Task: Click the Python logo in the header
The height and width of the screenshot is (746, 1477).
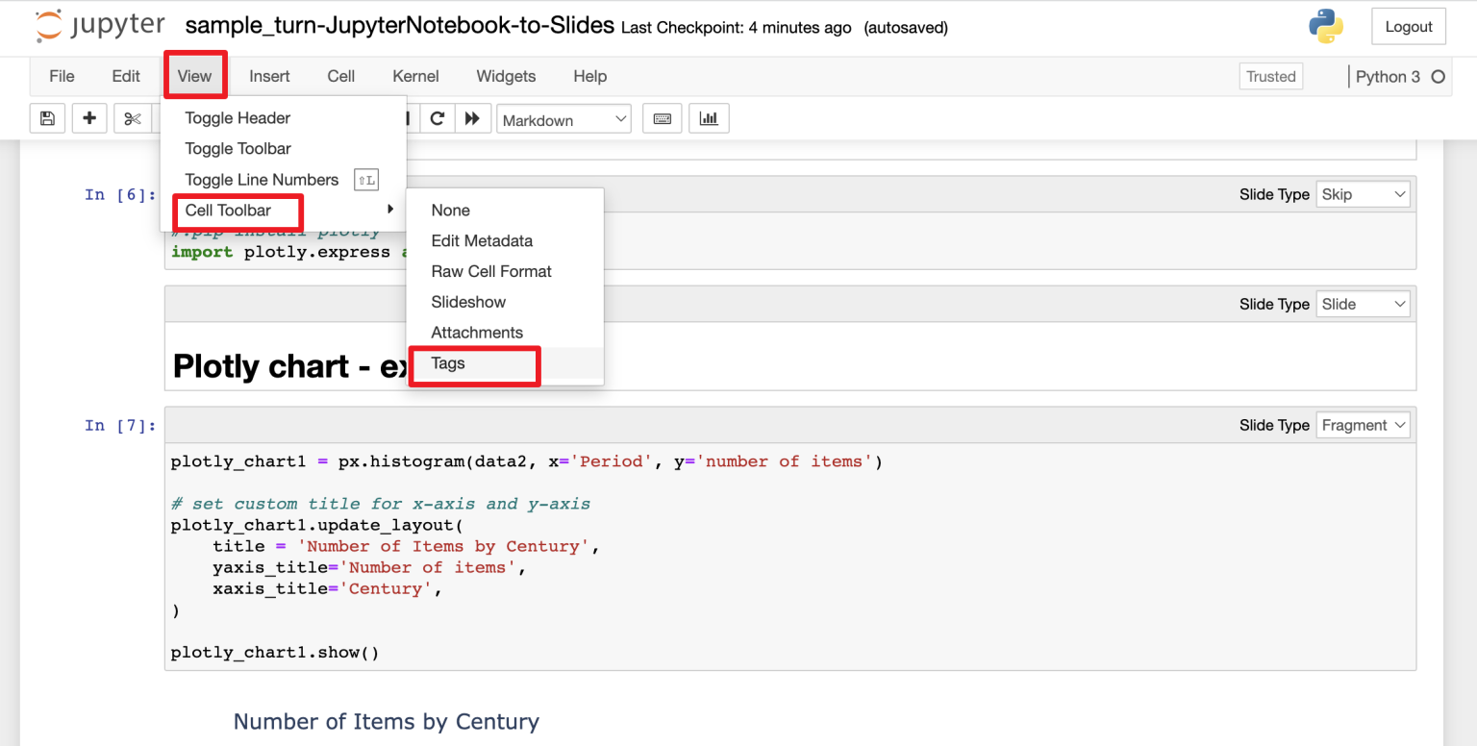Action: point(1327,27)
